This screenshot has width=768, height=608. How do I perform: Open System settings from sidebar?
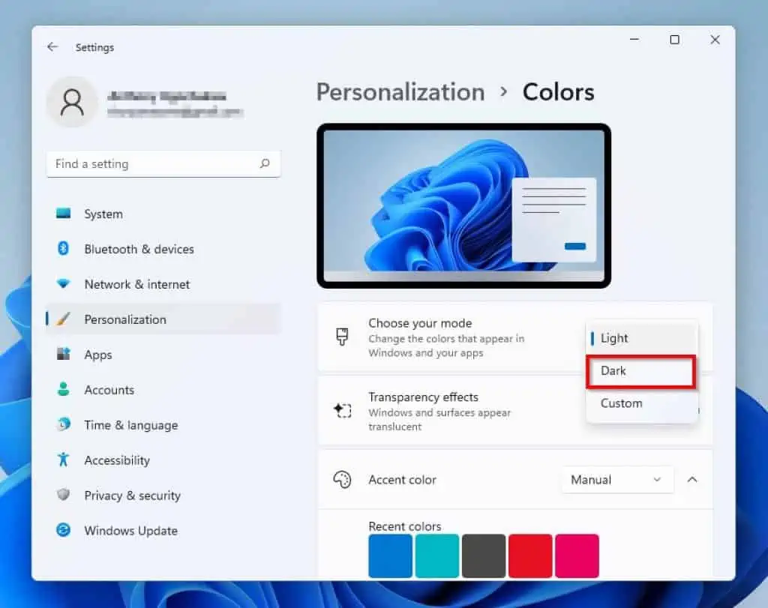point(103,214)
